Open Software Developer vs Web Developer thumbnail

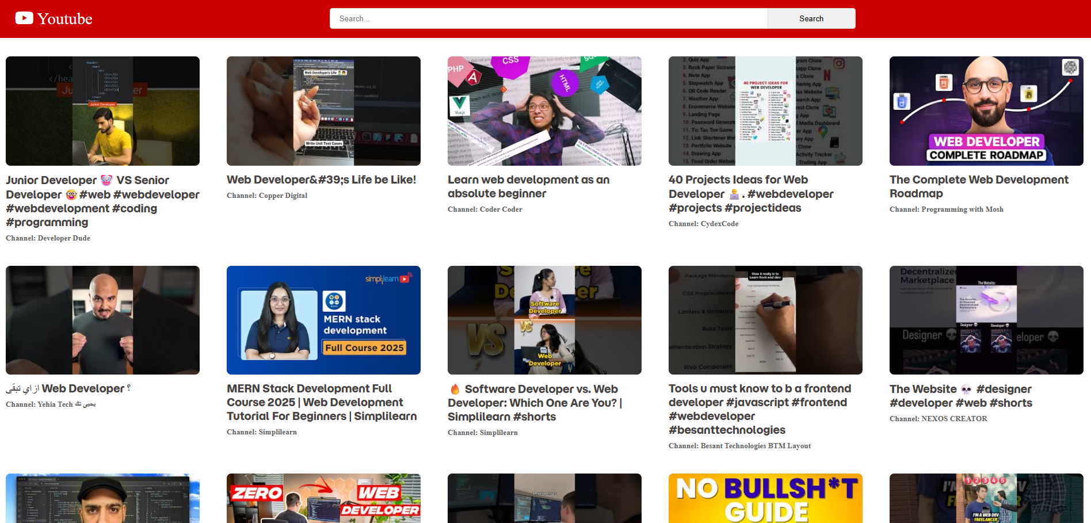point(544,320)
